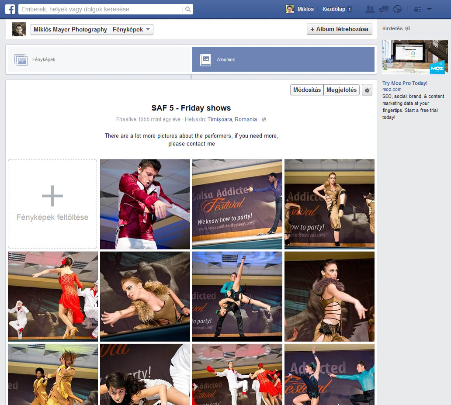The height and width of the screenshot is (405, 451).
Task: Click the Megjelölés button
Action: click(341, 90)
